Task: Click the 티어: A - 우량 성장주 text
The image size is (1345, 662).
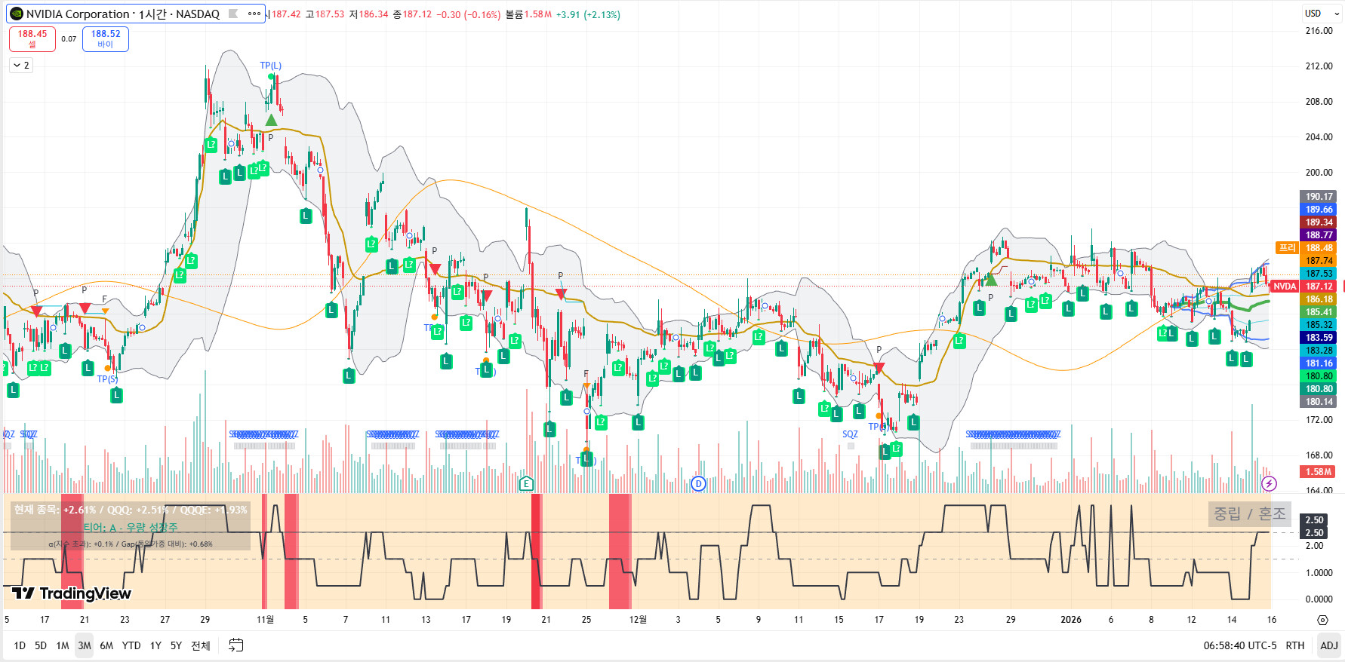Action: coord(131,528)
